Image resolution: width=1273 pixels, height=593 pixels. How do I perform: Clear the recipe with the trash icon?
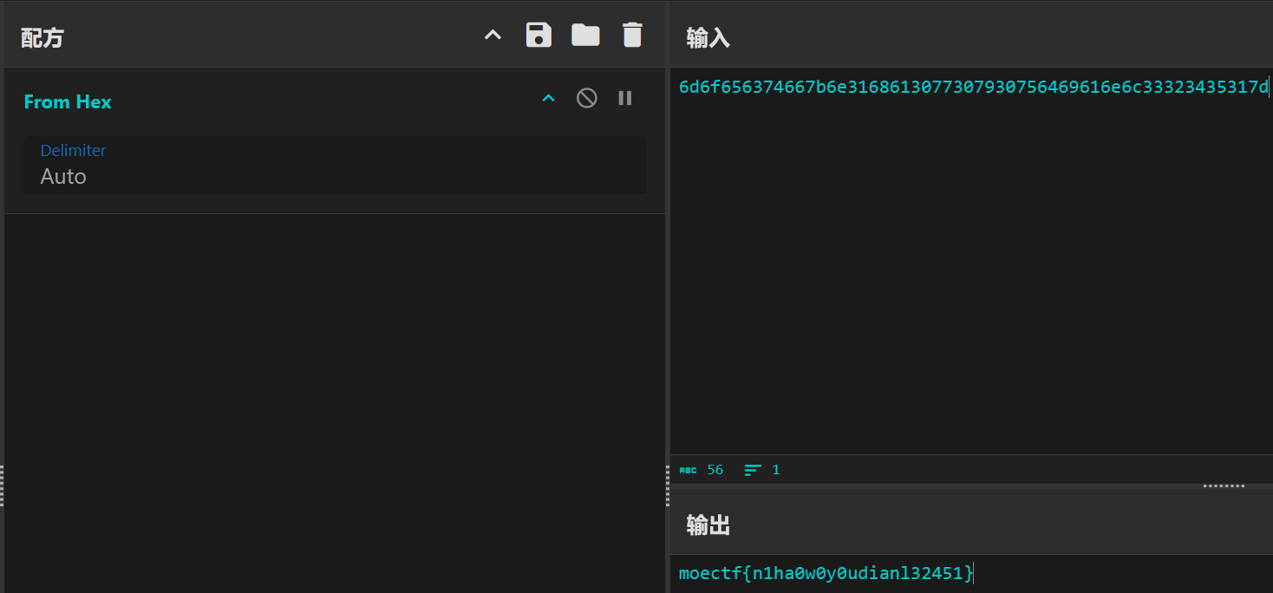632,36
